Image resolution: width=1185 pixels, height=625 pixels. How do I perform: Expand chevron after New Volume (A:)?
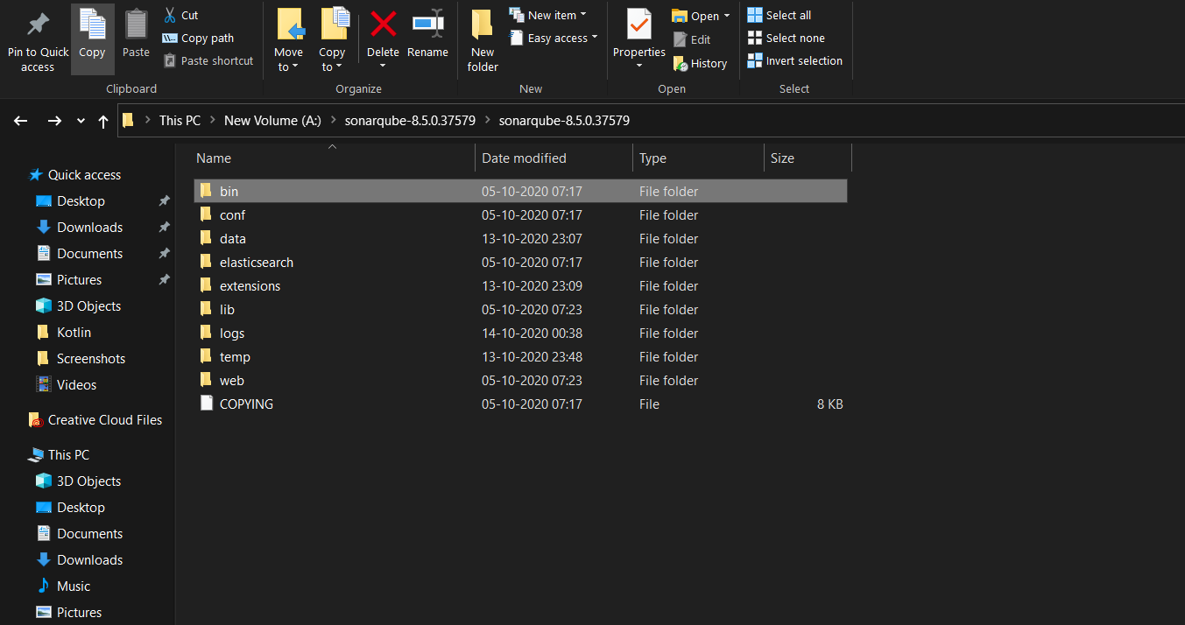coord(332,121)
